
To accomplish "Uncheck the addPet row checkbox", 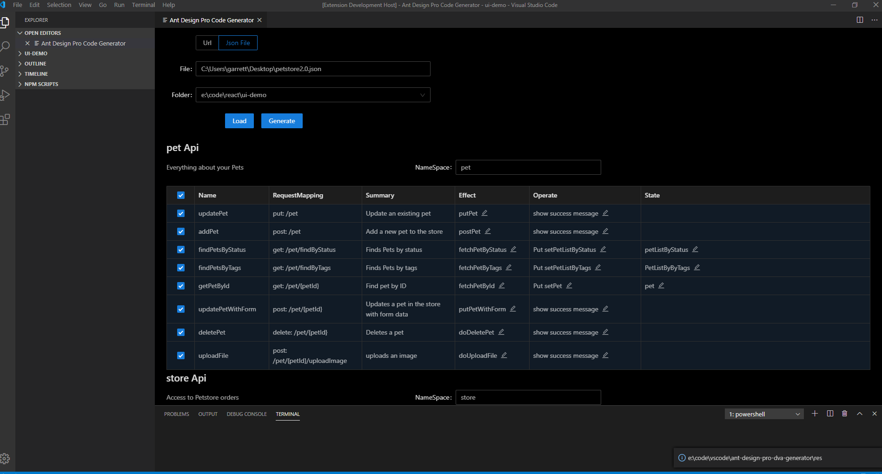I will coord(181,231).
